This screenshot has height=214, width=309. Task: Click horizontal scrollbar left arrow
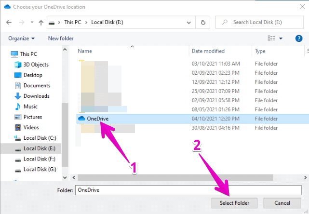pos(74,177)
